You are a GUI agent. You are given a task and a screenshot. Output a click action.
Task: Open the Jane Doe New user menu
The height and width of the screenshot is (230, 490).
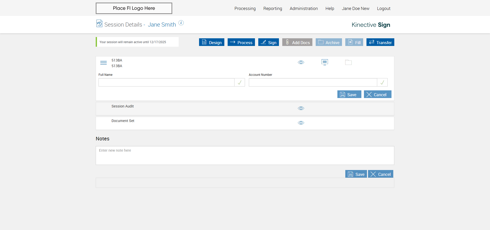click(x=355, y=8)
